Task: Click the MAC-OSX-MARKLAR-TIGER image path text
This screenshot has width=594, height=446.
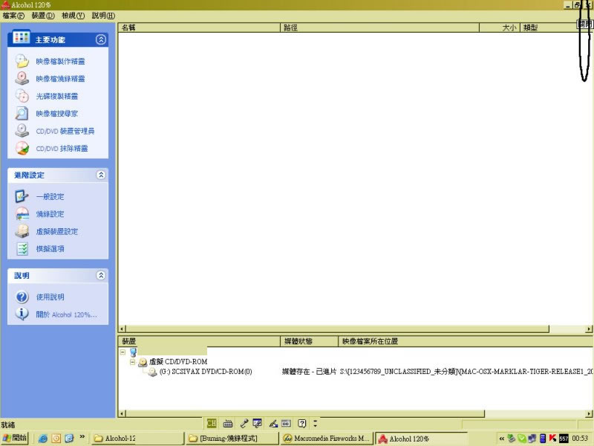Action: pyautogui.click(x=466, y=372)
